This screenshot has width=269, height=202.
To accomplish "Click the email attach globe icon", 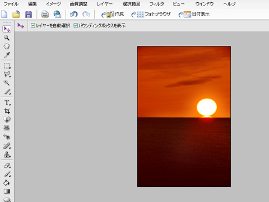I will click(57, 14).
